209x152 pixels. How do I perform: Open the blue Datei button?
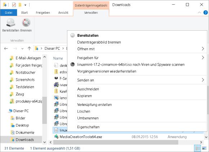click(x=9, y=13)
